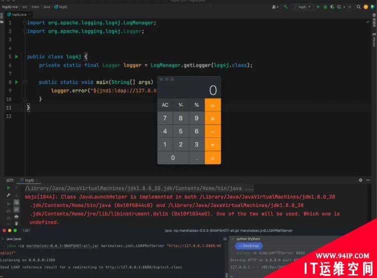Click the Build project hammer icon
The height and width of the screenshot is (278, 377).
pos(286,7)
